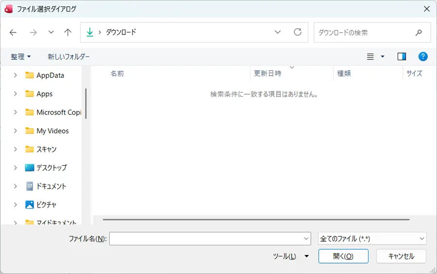The width and height of the screenshot is (437, 274).
Task: Open the 全てのファイル file type dropdown
Action: (372, 239)
